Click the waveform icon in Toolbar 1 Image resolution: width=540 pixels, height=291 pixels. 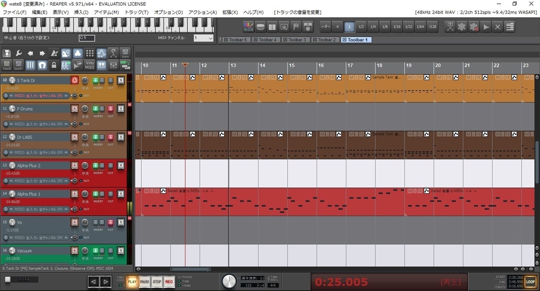(x=486, y=26)
